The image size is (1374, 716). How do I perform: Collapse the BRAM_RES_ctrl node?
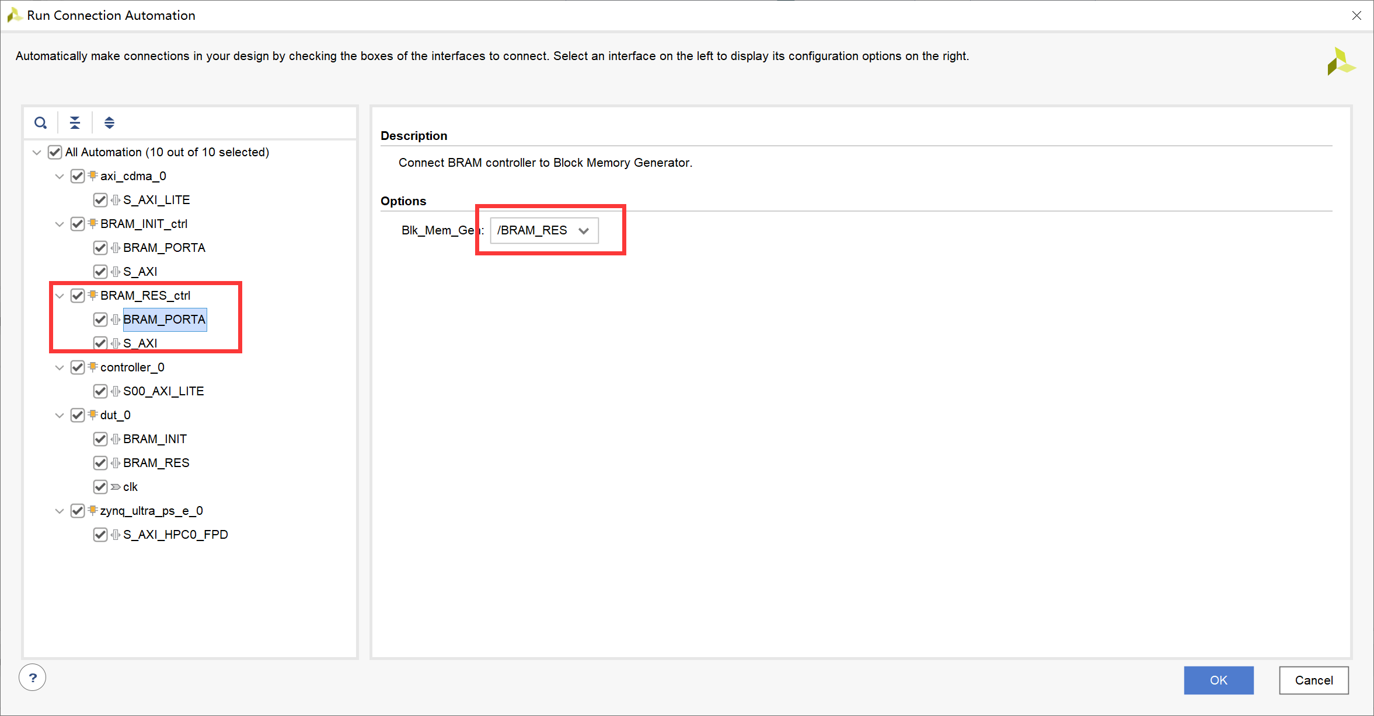coord(60,296)
